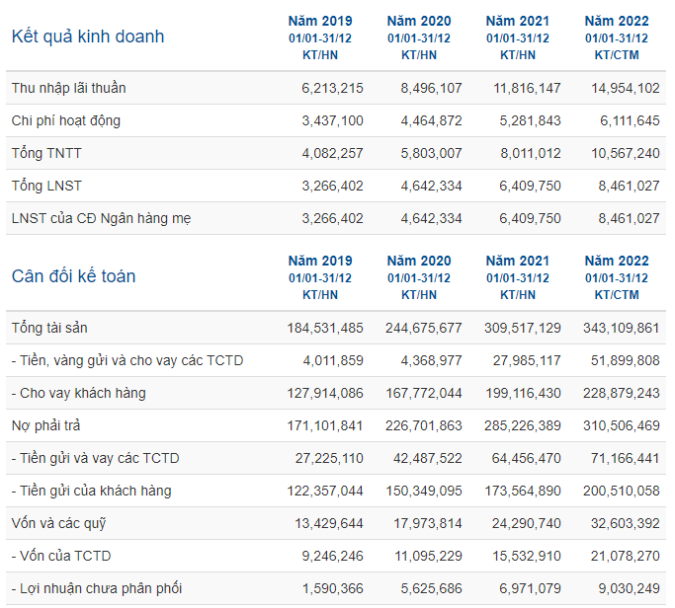Click the 'LNST của CĐ Ngân hàng mẹ' label

click(101, 218)
